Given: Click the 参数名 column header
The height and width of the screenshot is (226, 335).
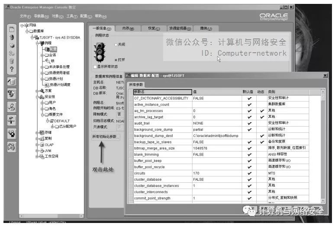Looking at the screenshot, I should pos(163,92).
